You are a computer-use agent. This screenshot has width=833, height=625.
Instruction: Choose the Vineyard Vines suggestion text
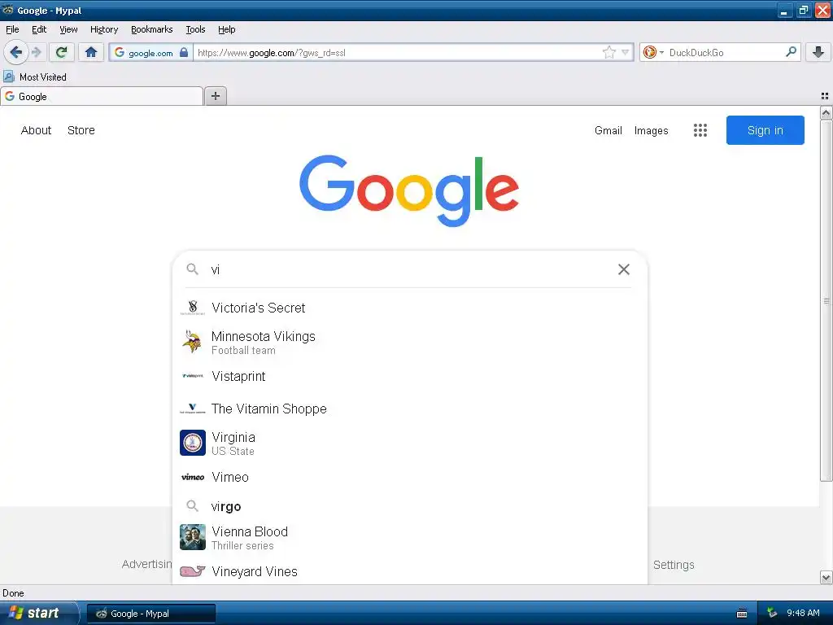(255, 572)
